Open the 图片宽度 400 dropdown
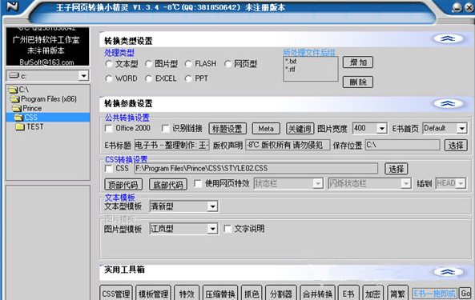 click(x=382, y=129)
